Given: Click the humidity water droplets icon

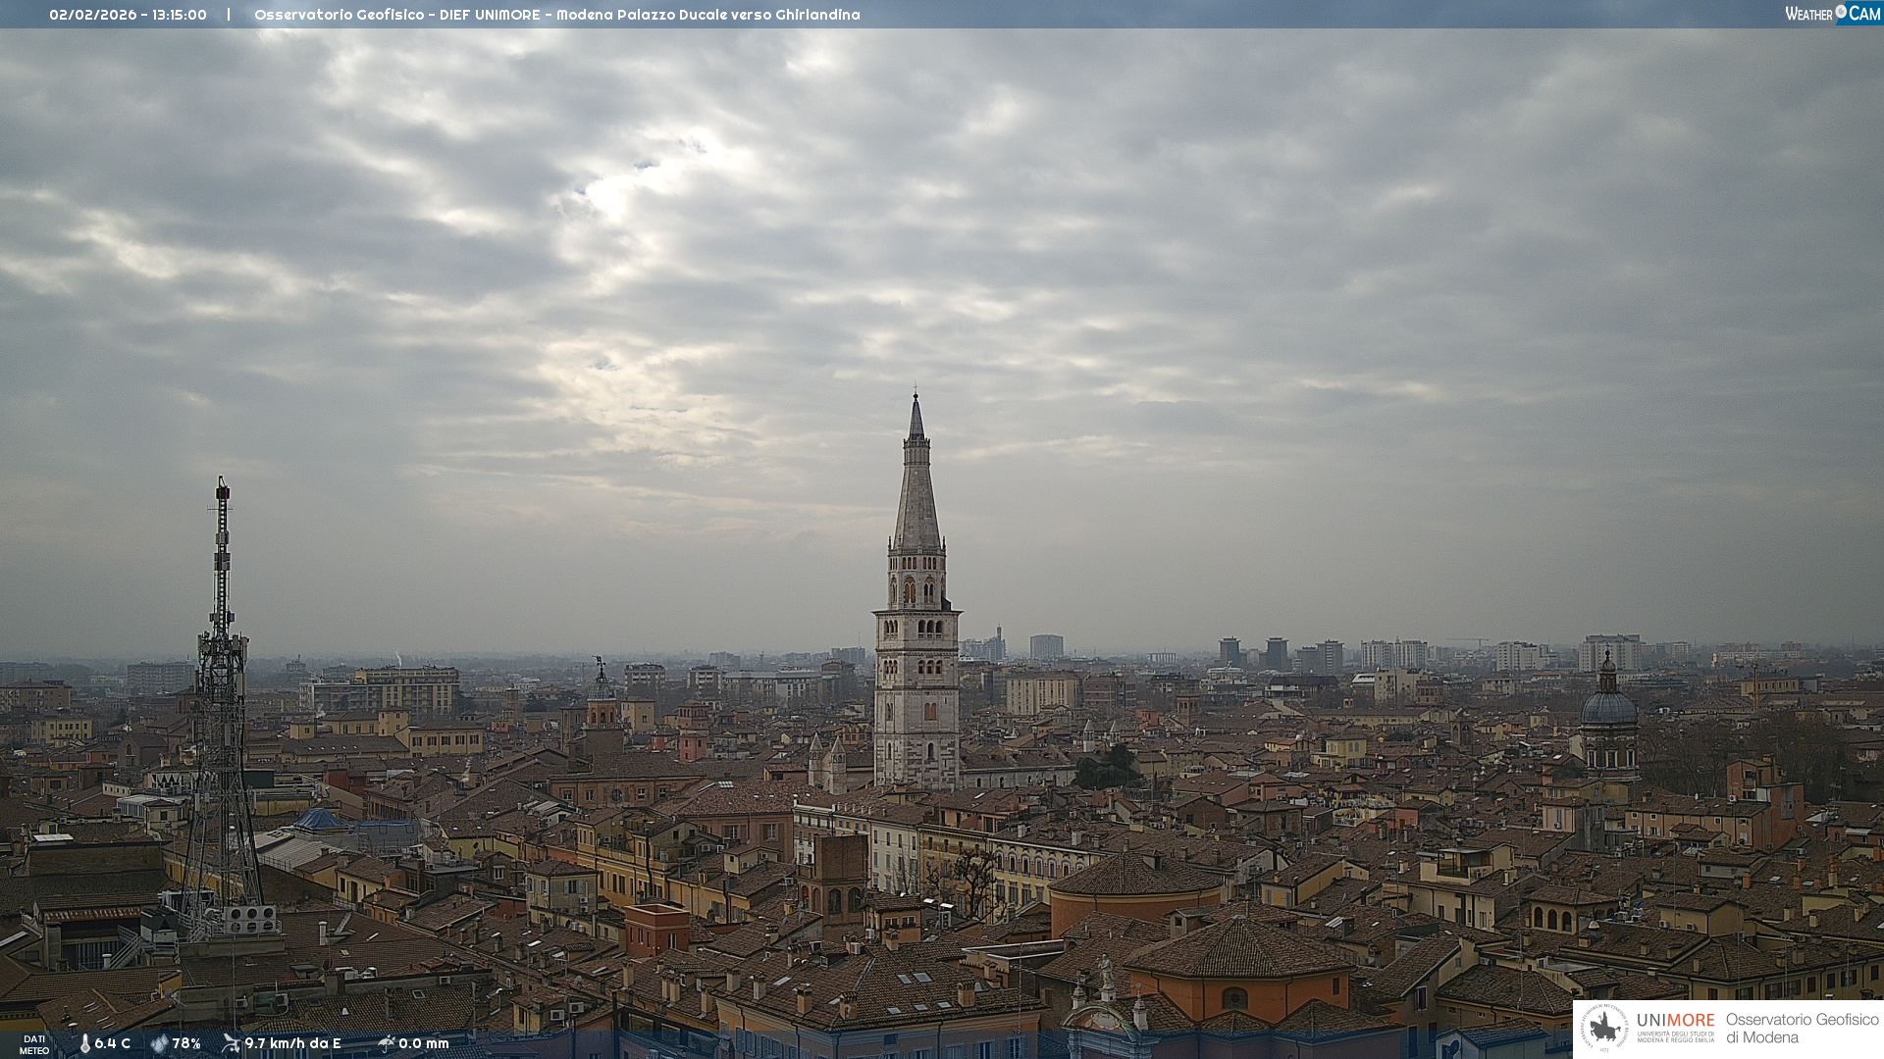Looking at the screenshot, I should point(159,1043).
